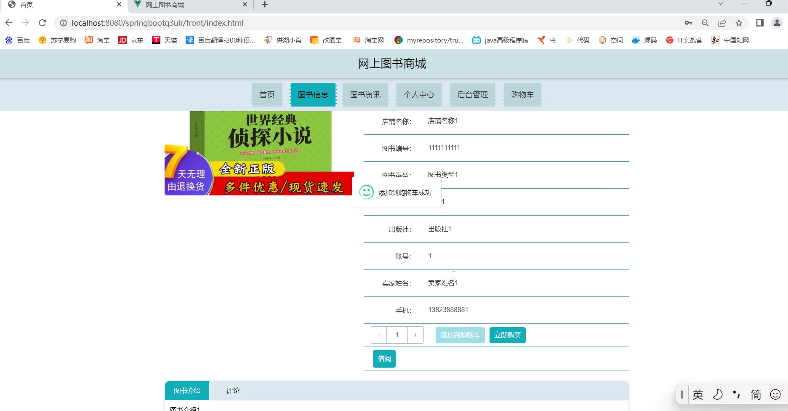Click the share page icon

[722, 23]
